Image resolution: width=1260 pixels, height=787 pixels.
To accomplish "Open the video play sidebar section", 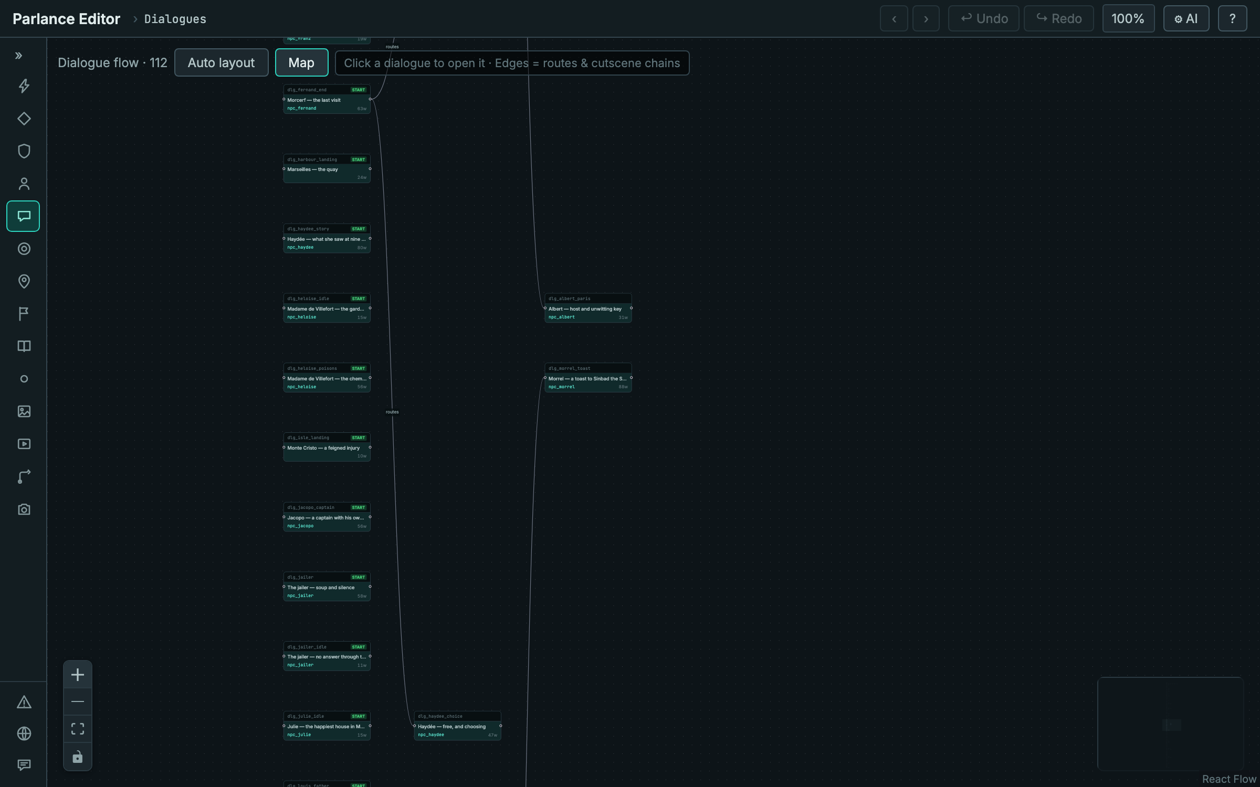I will (x=24, y=444).
